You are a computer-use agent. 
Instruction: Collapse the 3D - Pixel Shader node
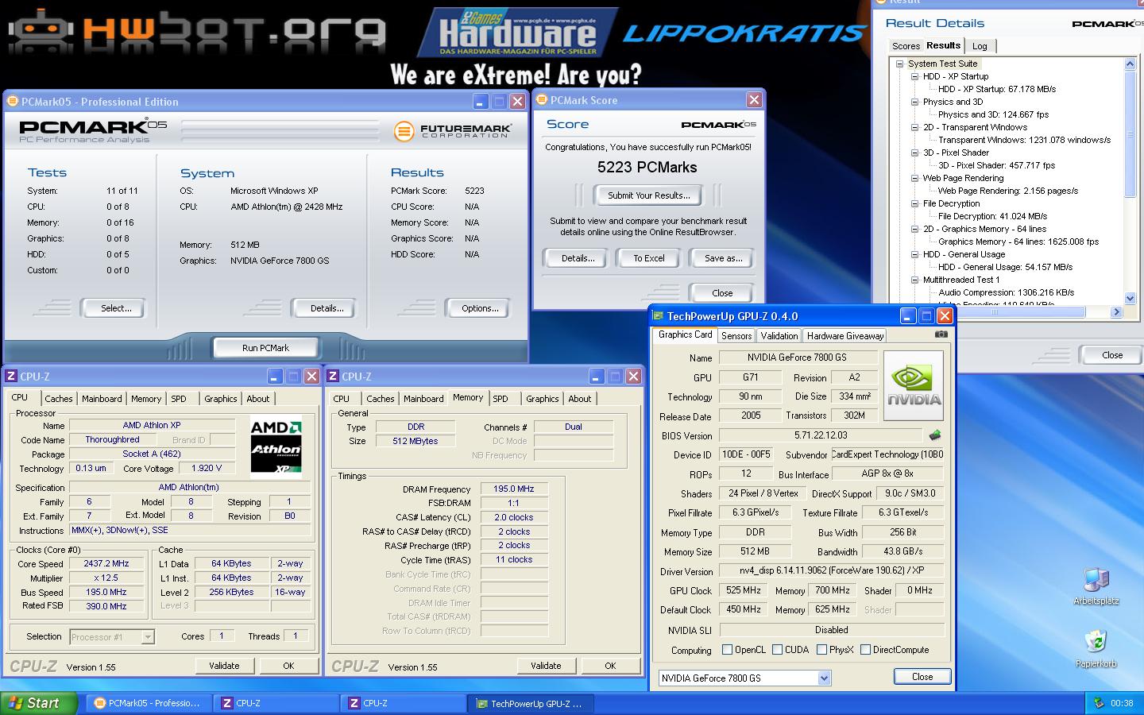pyautogui.click(x=915, y=153)
